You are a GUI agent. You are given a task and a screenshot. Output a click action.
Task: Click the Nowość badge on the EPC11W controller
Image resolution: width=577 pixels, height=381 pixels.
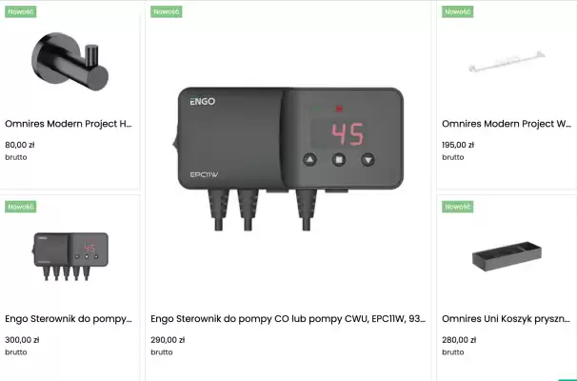[x=167, y=11]
